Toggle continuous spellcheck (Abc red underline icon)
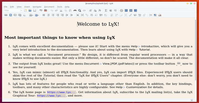 click(45, 10)
